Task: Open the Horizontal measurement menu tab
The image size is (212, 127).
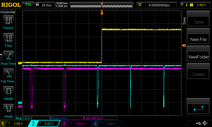Action: [8, 12]
